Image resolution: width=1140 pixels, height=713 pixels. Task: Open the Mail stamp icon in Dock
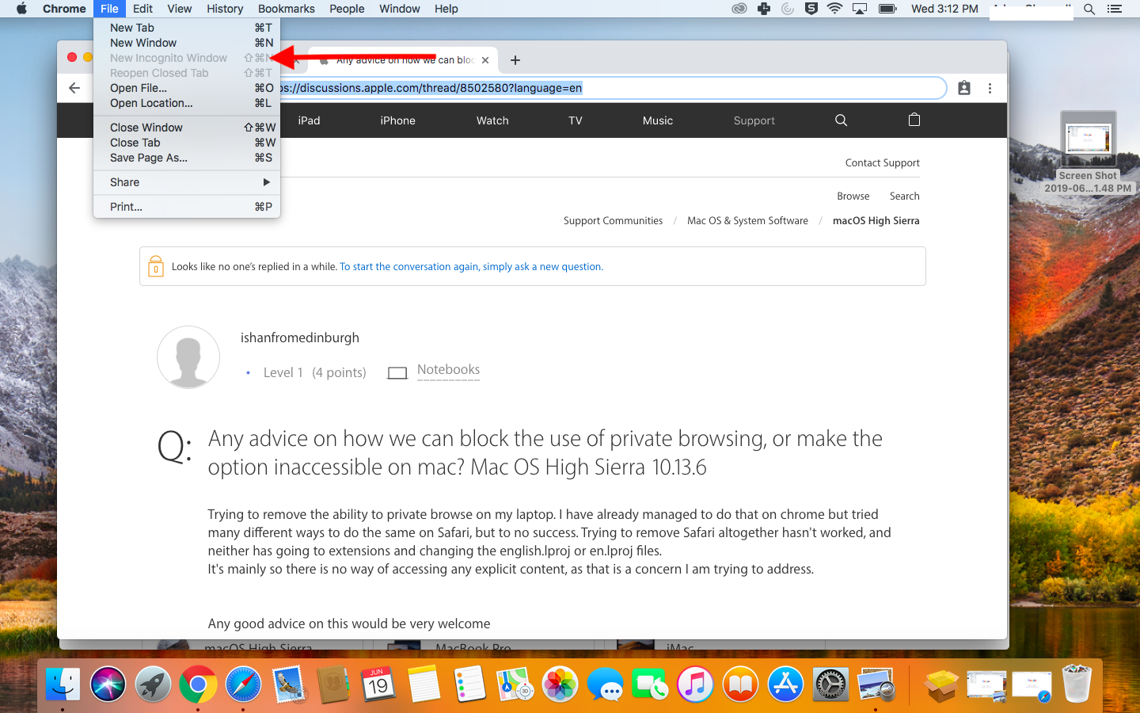pos(288,684)
